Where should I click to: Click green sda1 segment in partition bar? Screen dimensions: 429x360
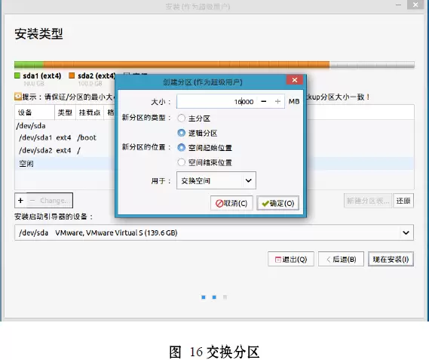(x=29, y=65)
